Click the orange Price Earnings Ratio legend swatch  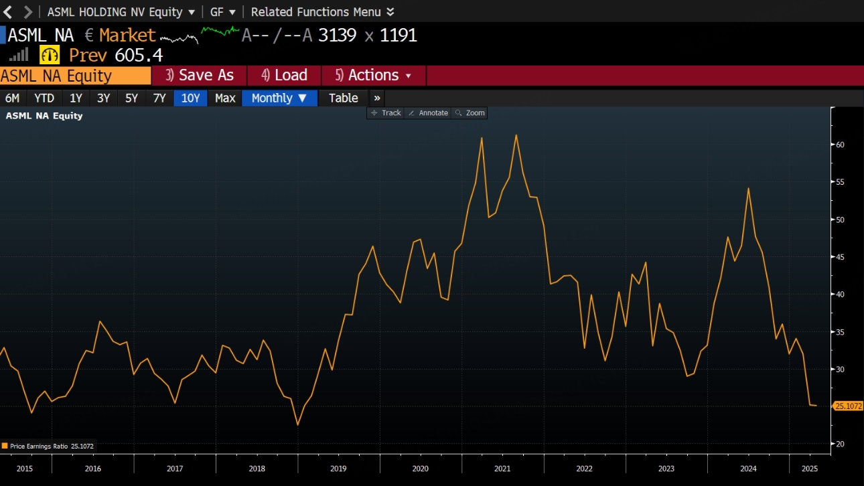(5, 446)
